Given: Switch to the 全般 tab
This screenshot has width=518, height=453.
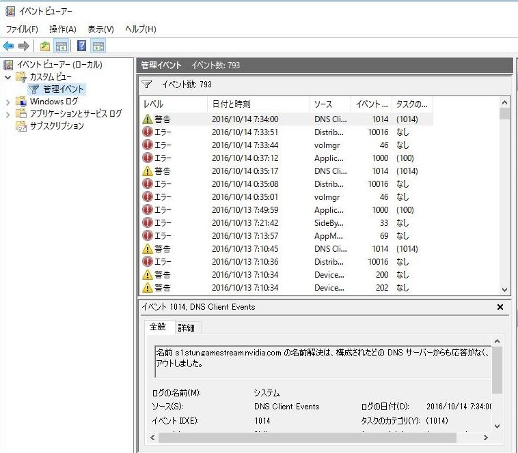Looking at the screenshot, I should click(x=158, y=327).
